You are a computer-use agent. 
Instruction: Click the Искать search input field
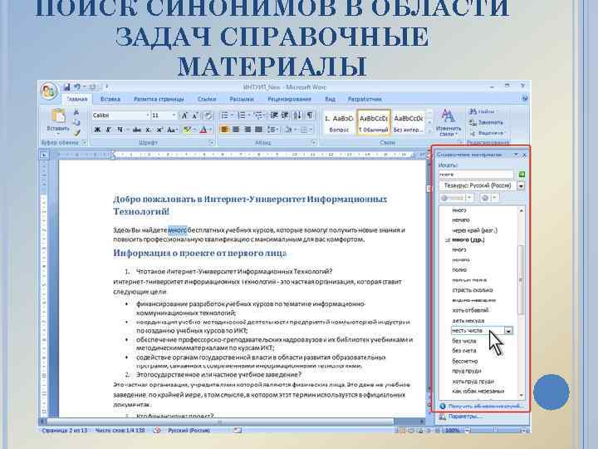tap(476, 175)
